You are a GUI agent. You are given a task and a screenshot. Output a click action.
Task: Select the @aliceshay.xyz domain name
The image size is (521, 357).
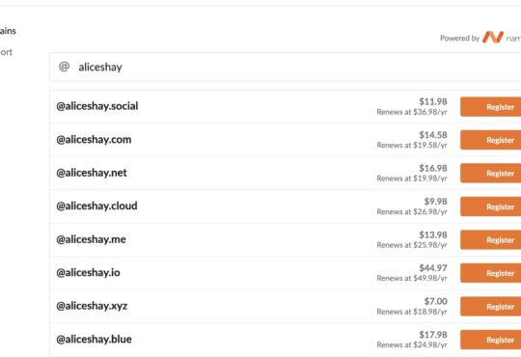tap(92, 306)
